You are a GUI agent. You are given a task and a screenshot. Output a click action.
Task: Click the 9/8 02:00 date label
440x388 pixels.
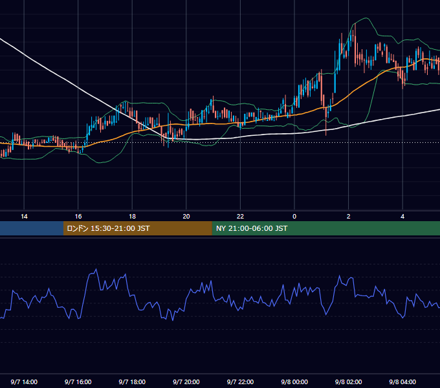click(x=349, y=382)
